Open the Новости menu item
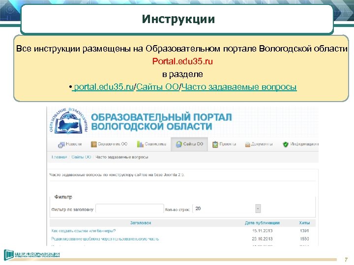This screenshot has width=354, height=265. click(x=69, y=144)
